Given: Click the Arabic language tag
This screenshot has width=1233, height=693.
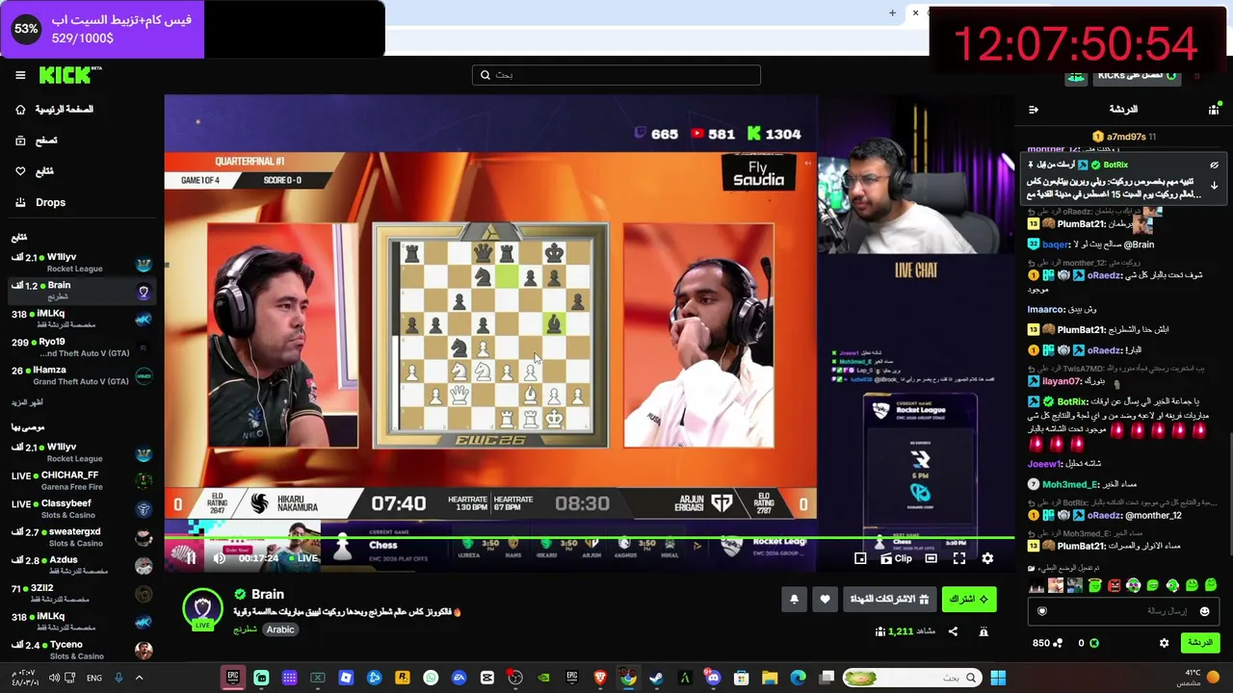Looking at the screenshot, I should (x=280, y=629).
